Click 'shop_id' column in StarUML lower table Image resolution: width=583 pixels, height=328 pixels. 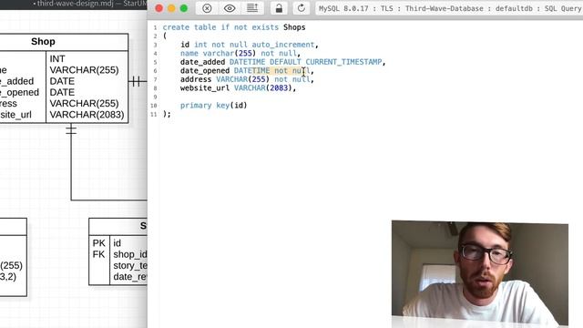pos(130,254)
